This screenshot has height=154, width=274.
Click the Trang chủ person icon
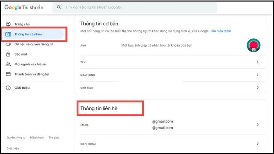[x=8, y=24]
